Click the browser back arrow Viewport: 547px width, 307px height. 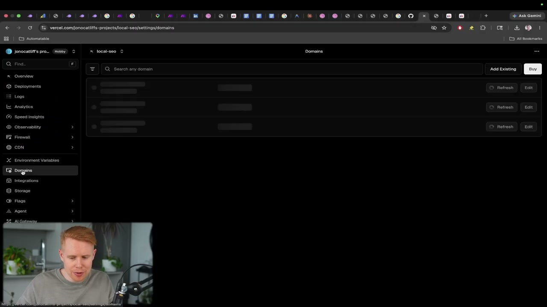click(7, 28)
